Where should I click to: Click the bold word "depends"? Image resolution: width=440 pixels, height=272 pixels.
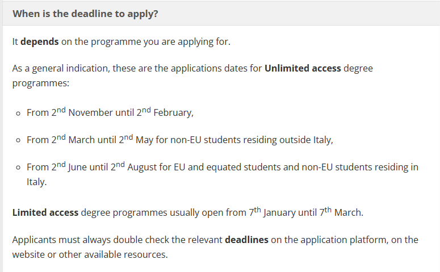39,42
